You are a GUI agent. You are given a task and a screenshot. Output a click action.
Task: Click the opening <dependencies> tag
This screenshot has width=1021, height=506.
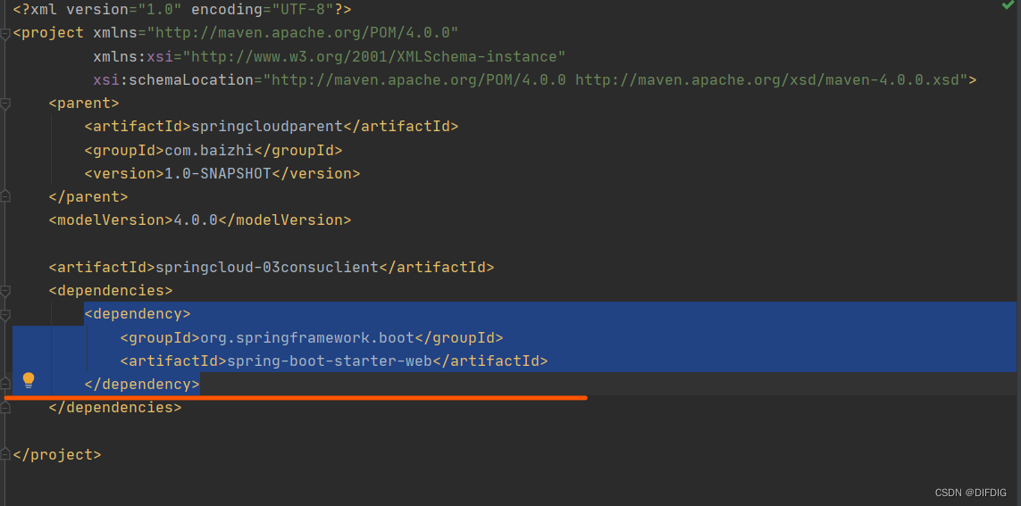[111, 290]
